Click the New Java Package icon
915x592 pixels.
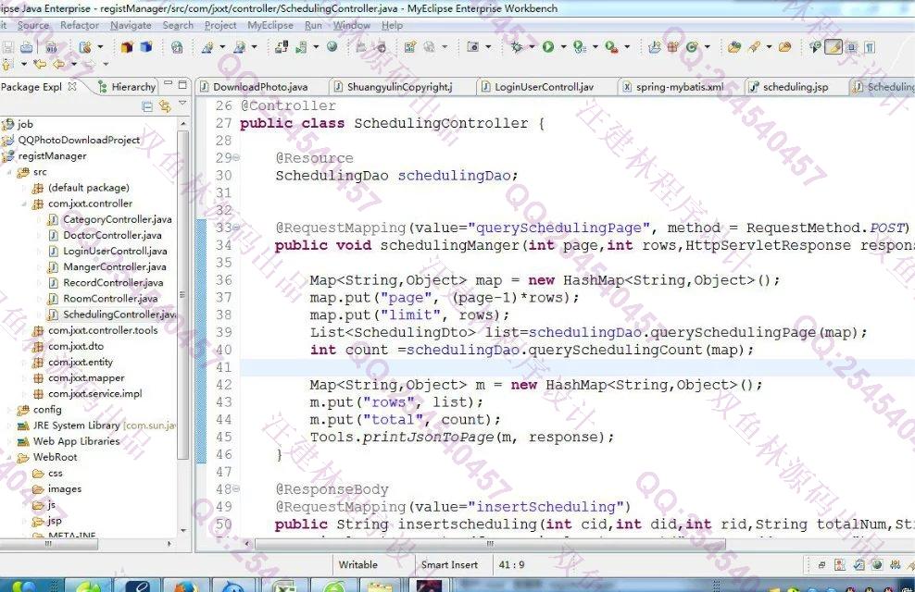pos(127,47)
